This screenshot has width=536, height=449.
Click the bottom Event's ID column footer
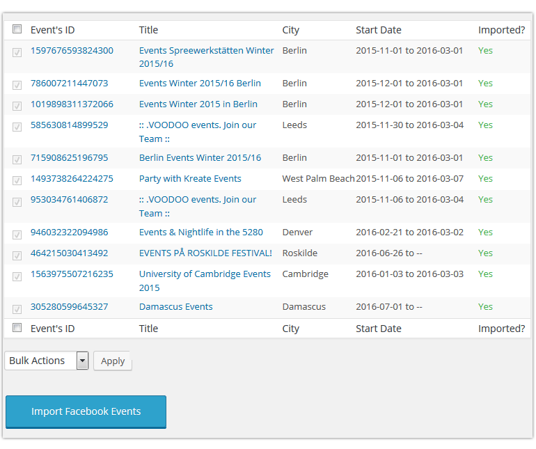tap(53, 329)
